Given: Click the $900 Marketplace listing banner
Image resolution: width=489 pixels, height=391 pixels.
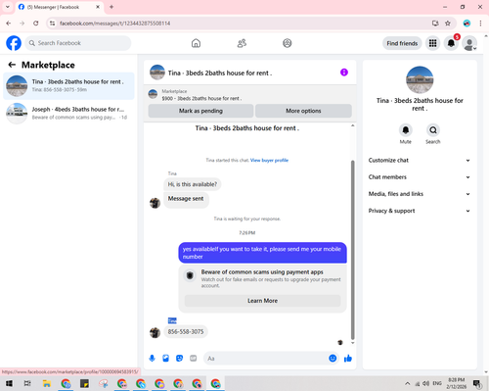Looking at the screenshot, I should [250, 95].
